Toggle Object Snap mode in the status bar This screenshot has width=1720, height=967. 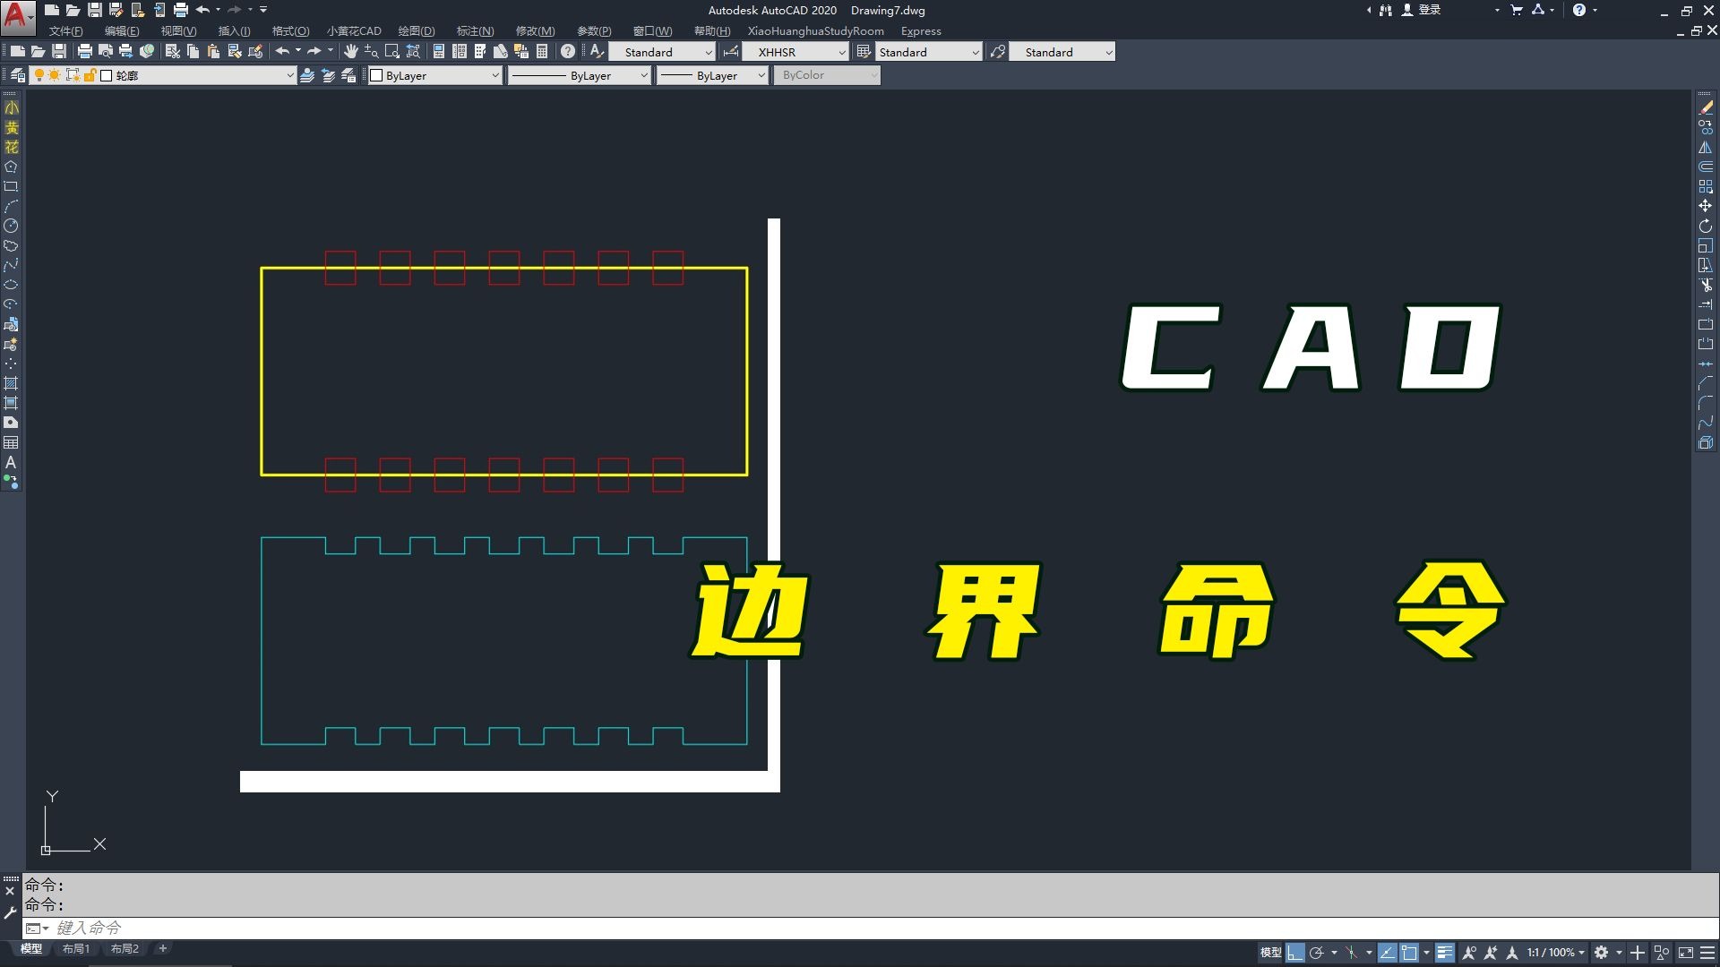pos(1409,953)
